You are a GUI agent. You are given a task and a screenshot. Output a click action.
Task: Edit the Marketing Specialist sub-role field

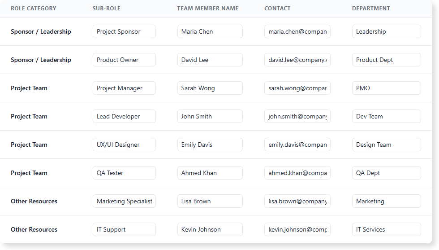tap(124, 201)
